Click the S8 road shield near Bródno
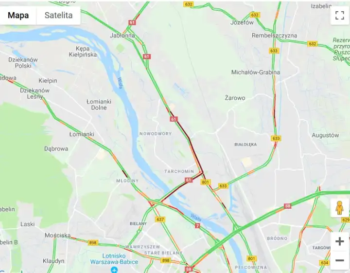Viewport: 350px width, 273px height. click(287, 206)
